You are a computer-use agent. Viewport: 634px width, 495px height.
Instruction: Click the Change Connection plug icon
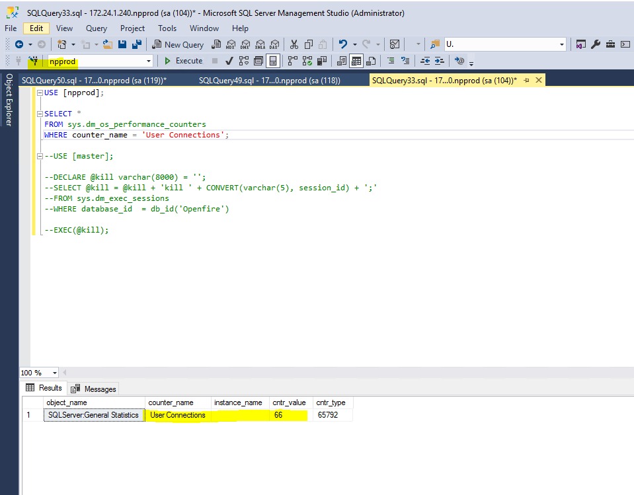click(x=33, y=61)
